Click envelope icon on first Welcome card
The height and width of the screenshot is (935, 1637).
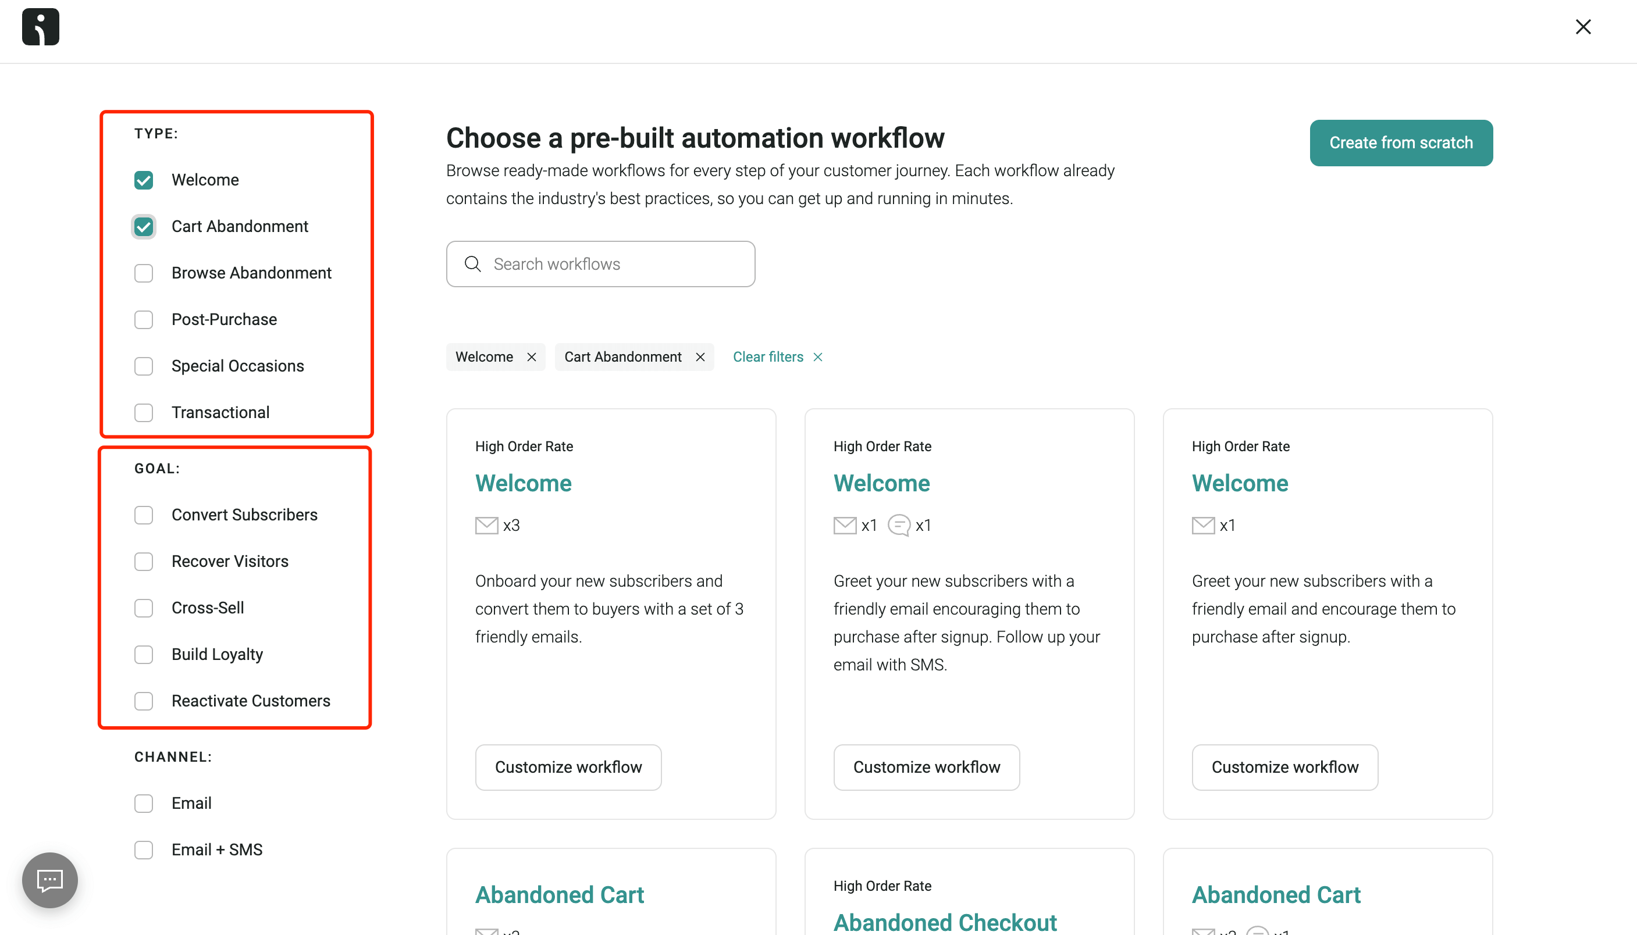486,525
